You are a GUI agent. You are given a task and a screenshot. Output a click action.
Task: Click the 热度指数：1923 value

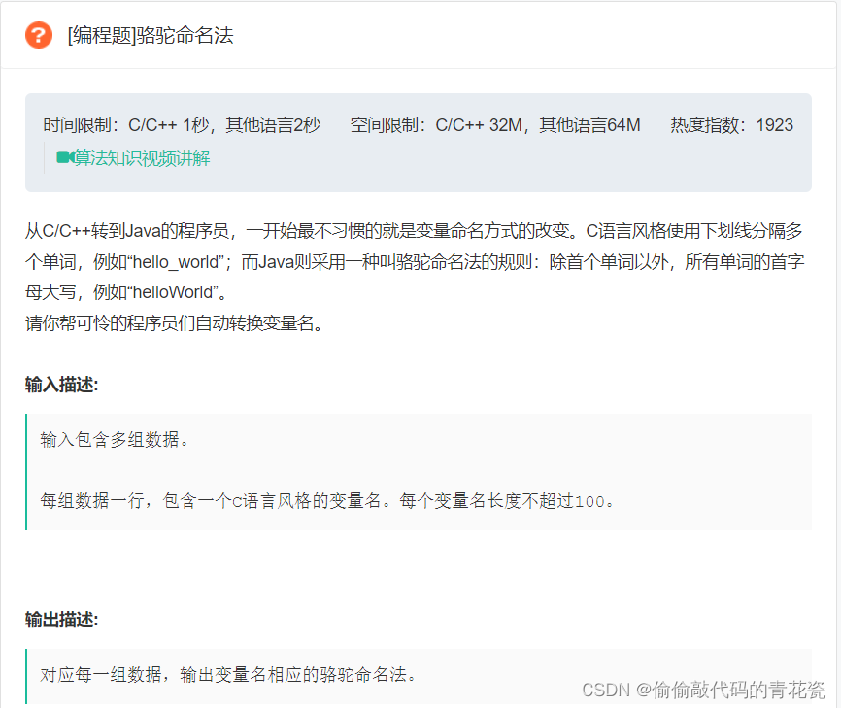(x=731, y=125)
